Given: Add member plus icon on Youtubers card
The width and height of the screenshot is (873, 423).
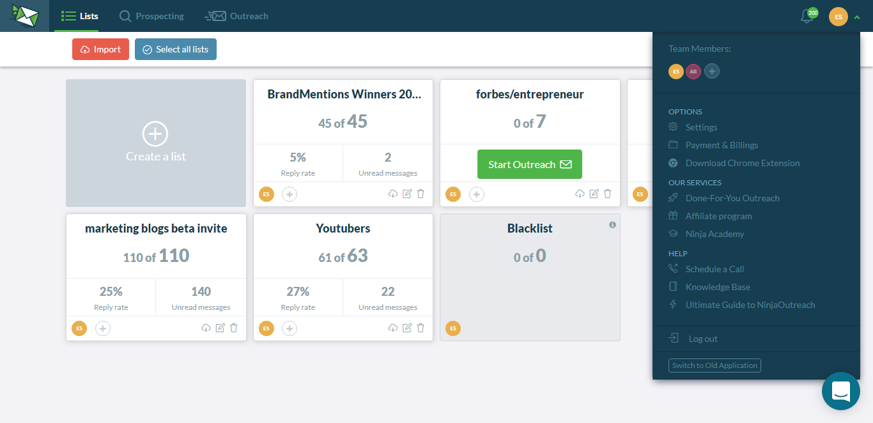Looking at the screenshot, I should tap(290, 328).
